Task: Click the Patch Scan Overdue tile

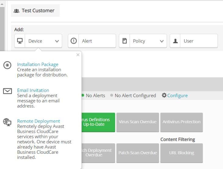Action: [x=137, y=153]
